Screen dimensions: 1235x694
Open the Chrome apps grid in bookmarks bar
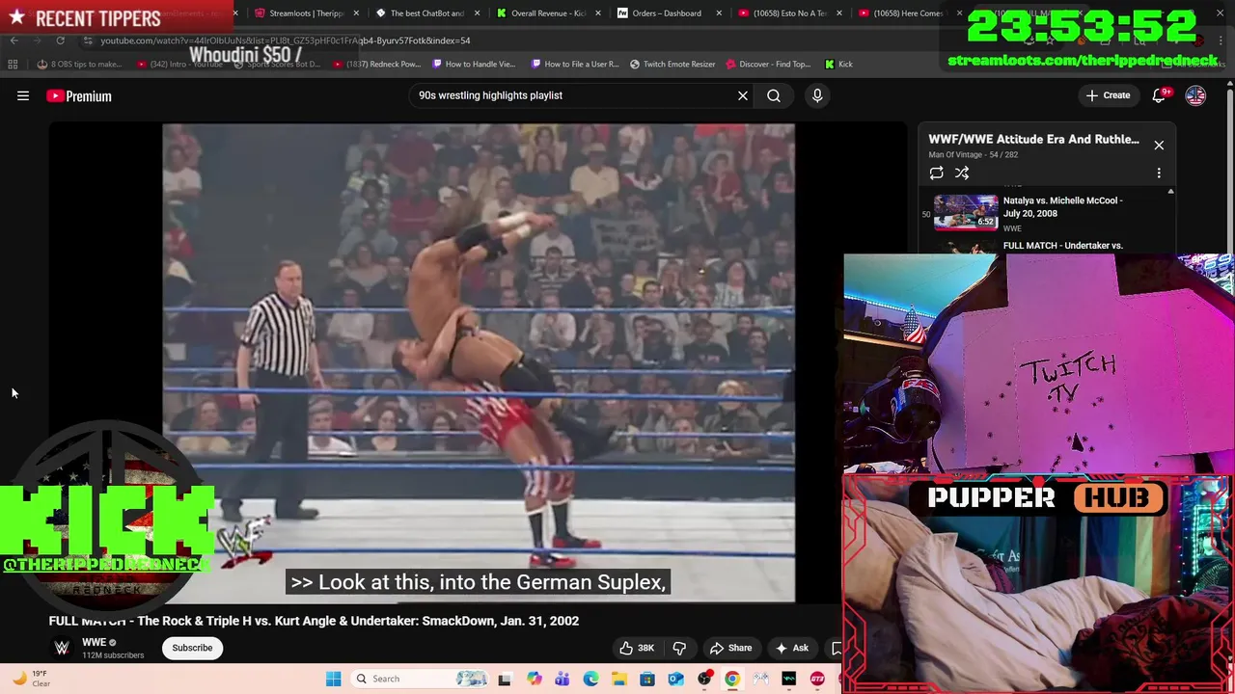(x=13, y=65)
